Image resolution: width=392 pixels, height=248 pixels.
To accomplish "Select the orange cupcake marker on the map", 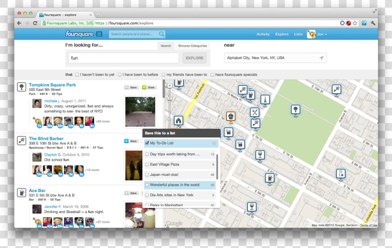I will 231,117.
